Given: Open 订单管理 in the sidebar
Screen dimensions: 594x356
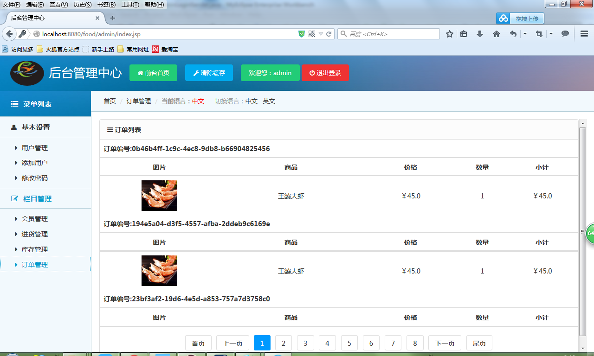Looking at the screenshot, I should (45, 264).
